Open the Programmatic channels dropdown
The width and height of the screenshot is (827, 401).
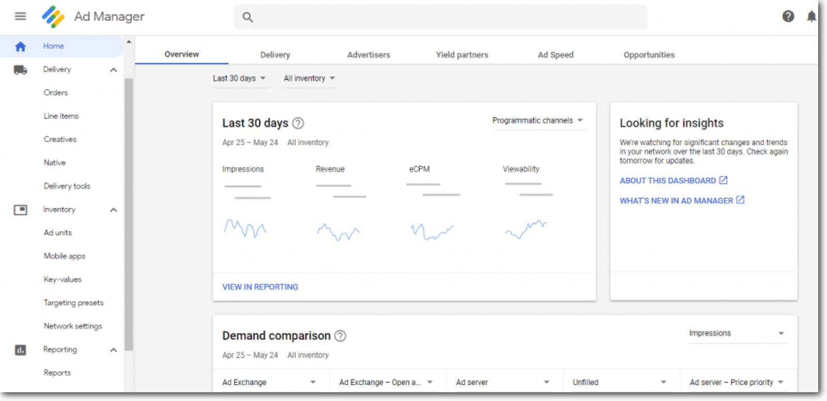pos(539,121)
